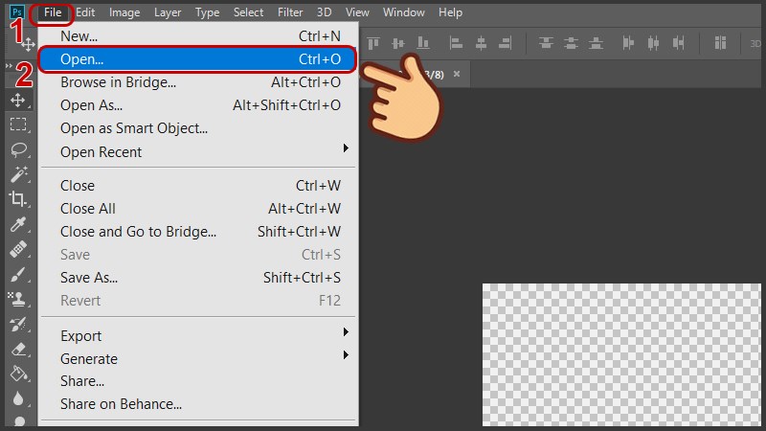Screen dimensions: 766x431
Task: Open the File menu
Action: [x=53, y=12]
